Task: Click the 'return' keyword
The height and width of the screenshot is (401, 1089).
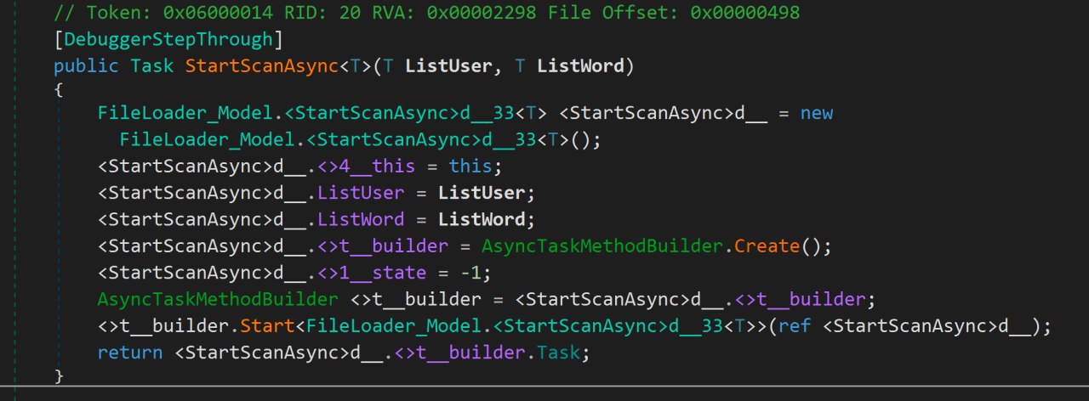Action: [129, 352]
